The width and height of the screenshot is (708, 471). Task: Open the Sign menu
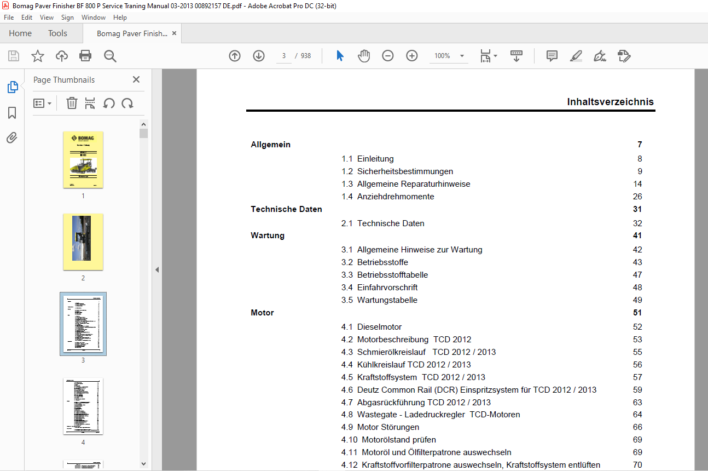tap(67, 18)
